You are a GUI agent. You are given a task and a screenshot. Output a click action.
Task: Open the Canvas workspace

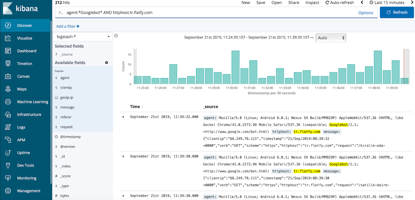pos(25,76)
